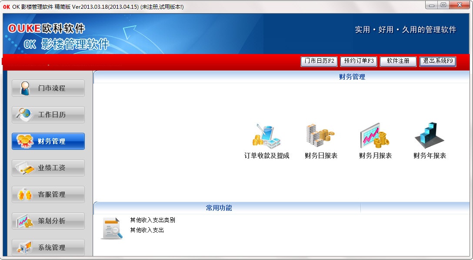The width and height of the screenshot is (473, 260).
Task: Click 软件注册 to register the software
Action: click(x=397, y=61)
